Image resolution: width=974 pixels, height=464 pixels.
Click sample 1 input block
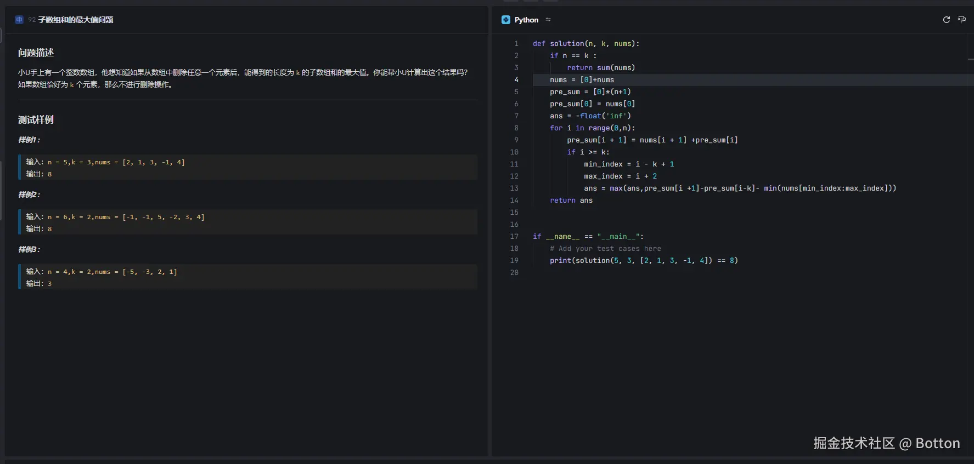coord(105,162)
